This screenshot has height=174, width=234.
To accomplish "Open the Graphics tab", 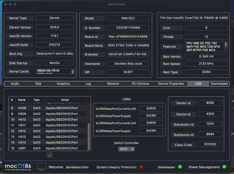I will point(63,84).
